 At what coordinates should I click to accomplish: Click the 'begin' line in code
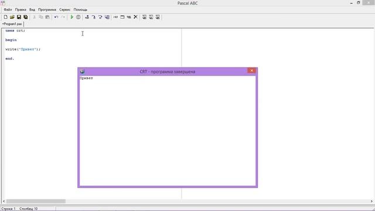click(x=11, y=40)
